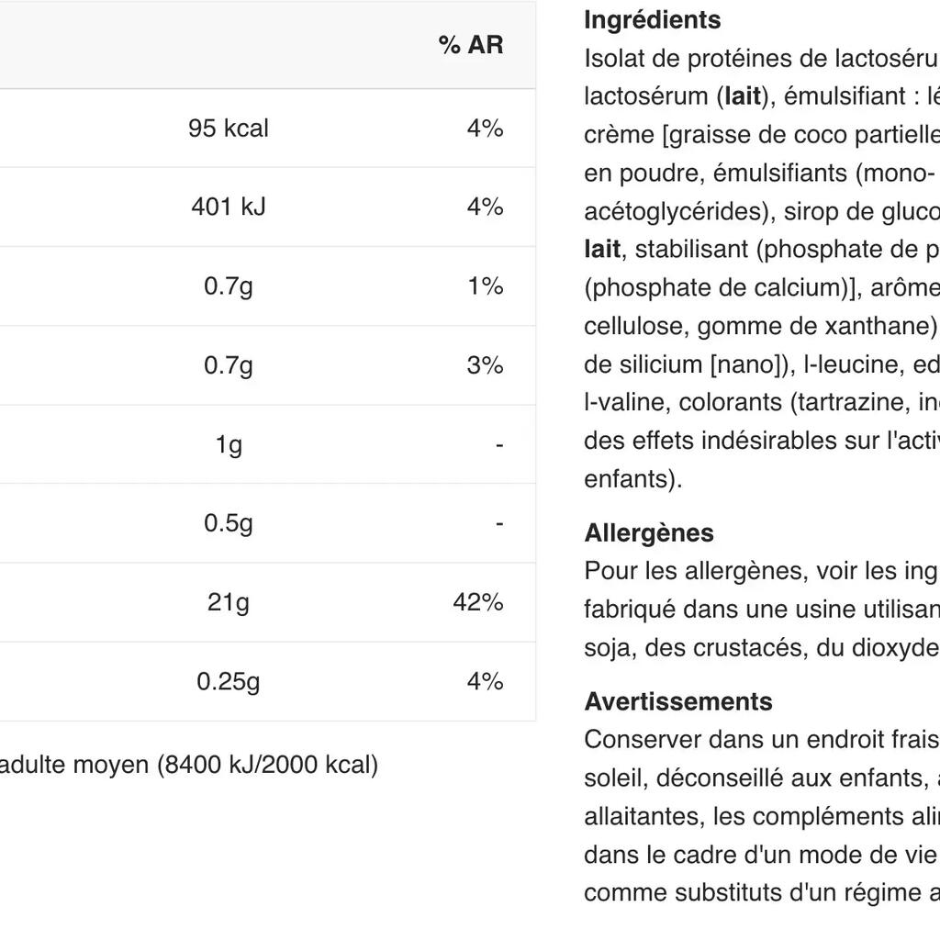
Task: Click the "0.25g" value
Action: 229,682
